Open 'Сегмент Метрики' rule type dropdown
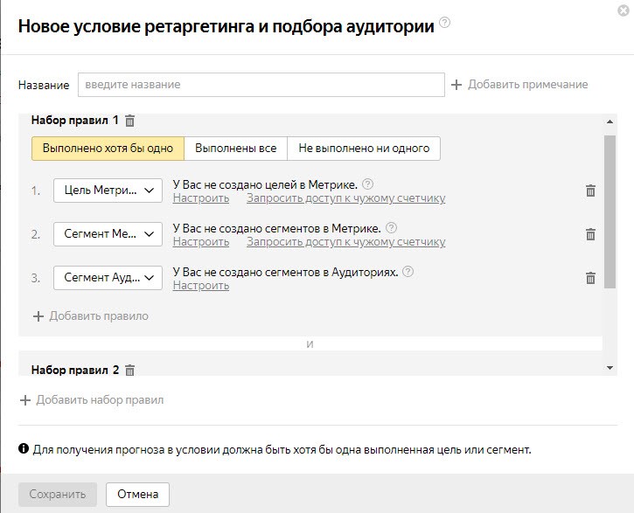Image resolution: width=634 pixels, height=513 pixels. click(108, 234)
